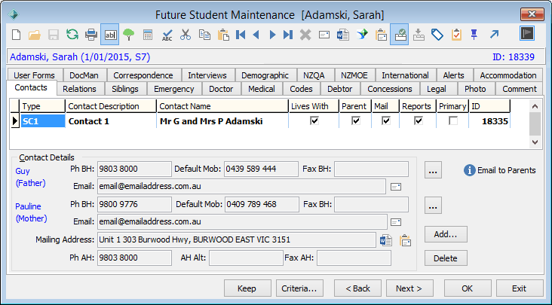
Task: Click the grey delete X icon
Action: pos(305,35)
